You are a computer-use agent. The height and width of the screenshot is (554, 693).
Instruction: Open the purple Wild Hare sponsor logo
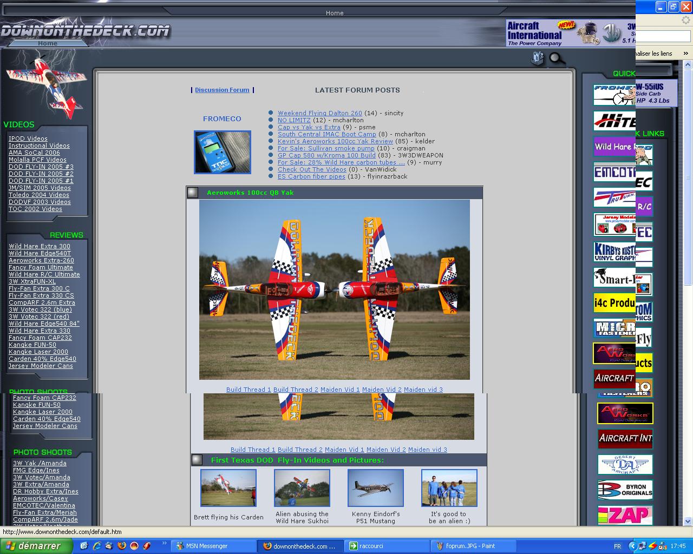click(x=614, y=147)
